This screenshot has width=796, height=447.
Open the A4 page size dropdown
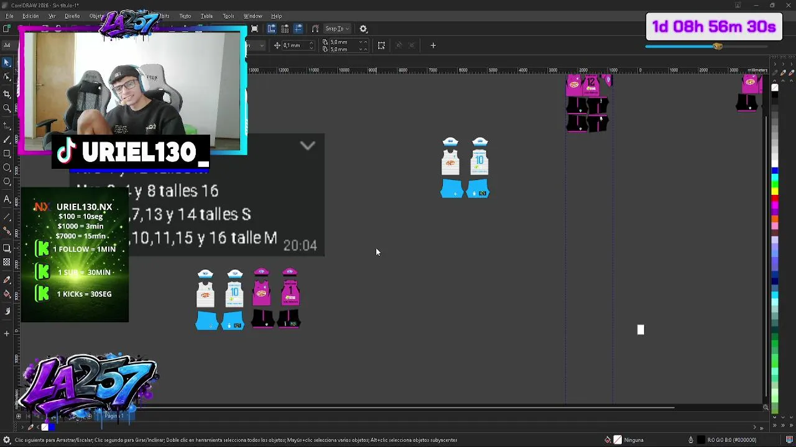pyautogui.click(x=7, y=45)
